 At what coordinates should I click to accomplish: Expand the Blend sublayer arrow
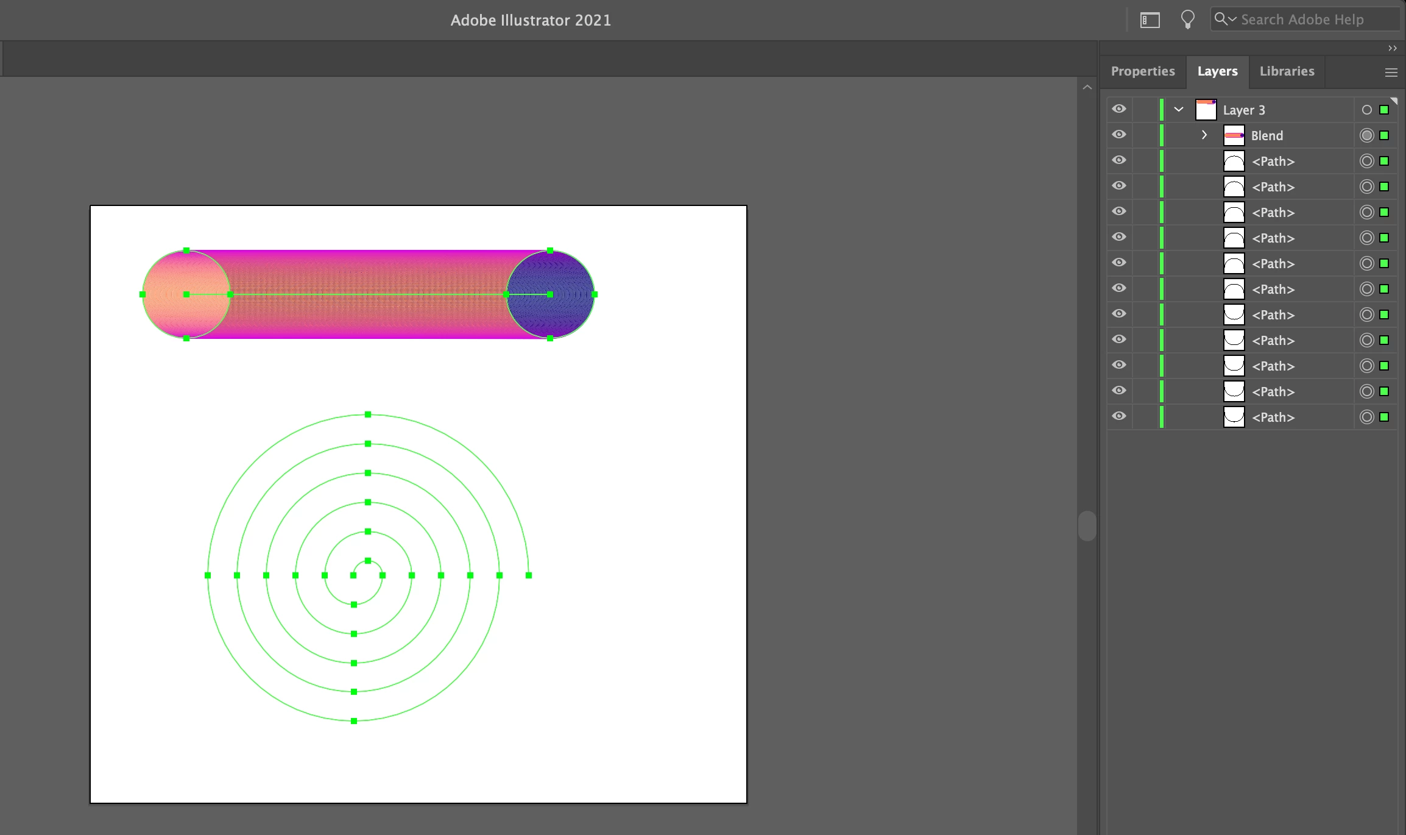(1204, 135)
